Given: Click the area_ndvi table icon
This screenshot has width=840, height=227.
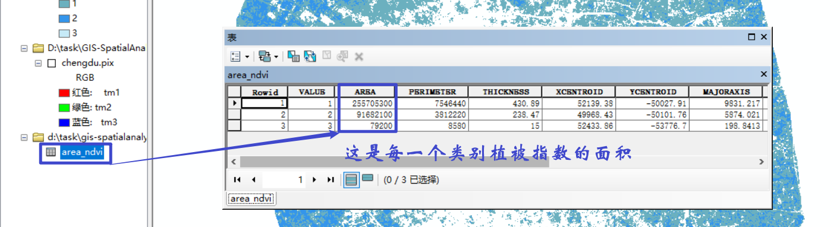Looking at the screenshot, I should (x=51, y=152).
